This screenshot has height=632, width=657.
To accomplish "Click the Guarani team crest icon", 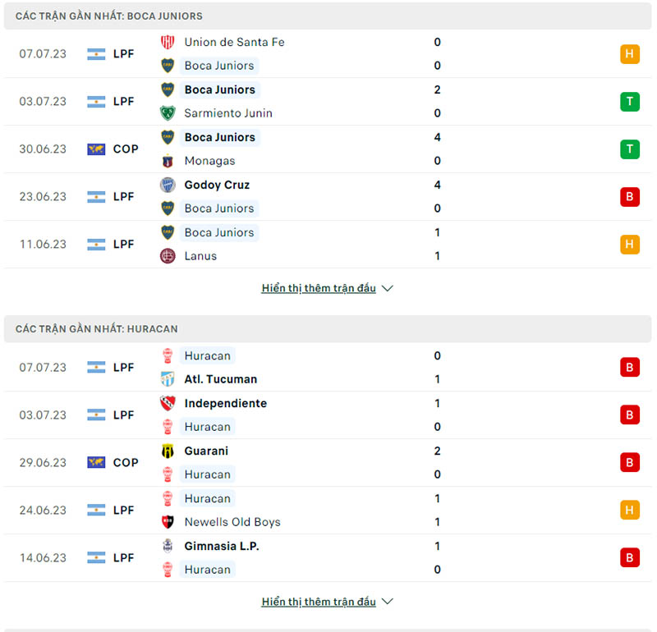I will click(x=168, y=451).
